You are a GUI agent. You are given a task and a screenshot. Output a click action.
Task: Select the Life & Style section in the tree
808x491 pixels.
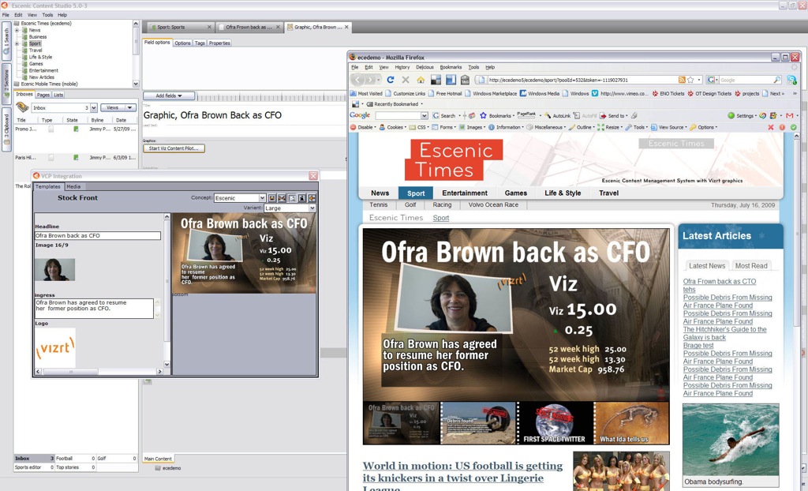[x=41, y=57]
